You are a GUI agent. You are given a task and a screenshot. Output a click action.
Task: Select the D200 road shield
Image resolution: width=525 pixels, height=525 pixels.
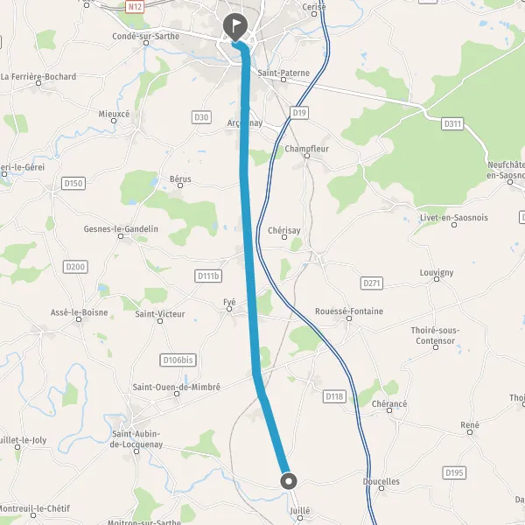point(75,267)
